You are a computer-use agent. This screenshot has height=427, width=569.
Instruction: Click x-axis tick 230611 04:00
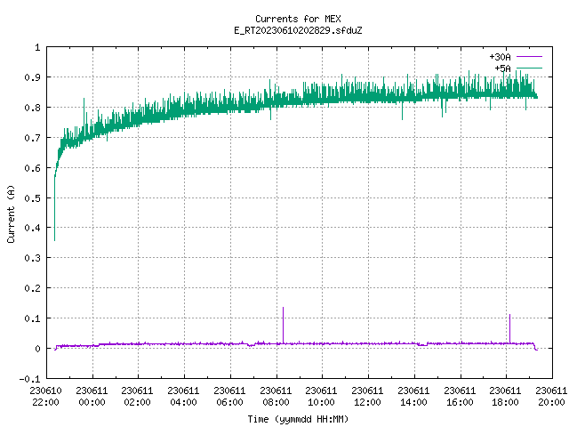183,396
